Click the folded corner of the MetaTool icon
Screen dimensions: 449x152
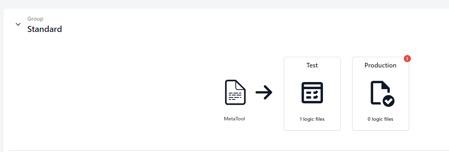click(x=241, y=84)
